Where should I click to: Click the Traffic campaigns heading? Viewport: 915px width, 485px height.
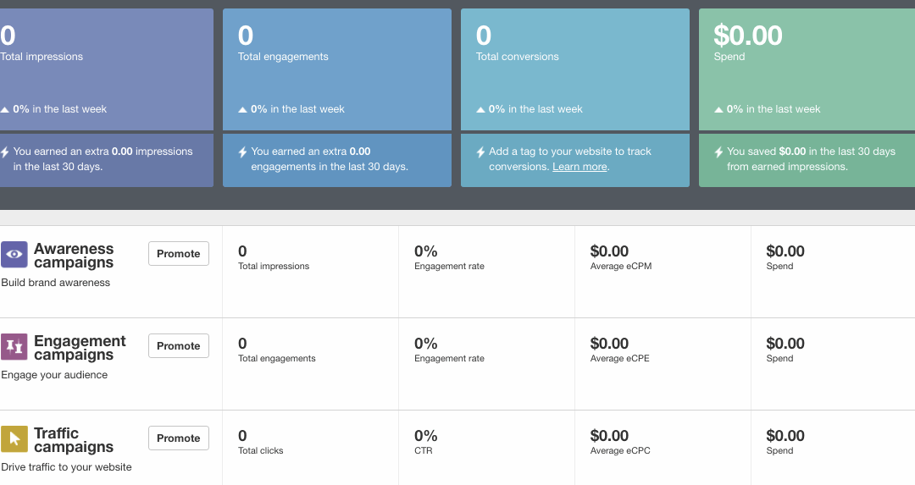coord(74,440)
